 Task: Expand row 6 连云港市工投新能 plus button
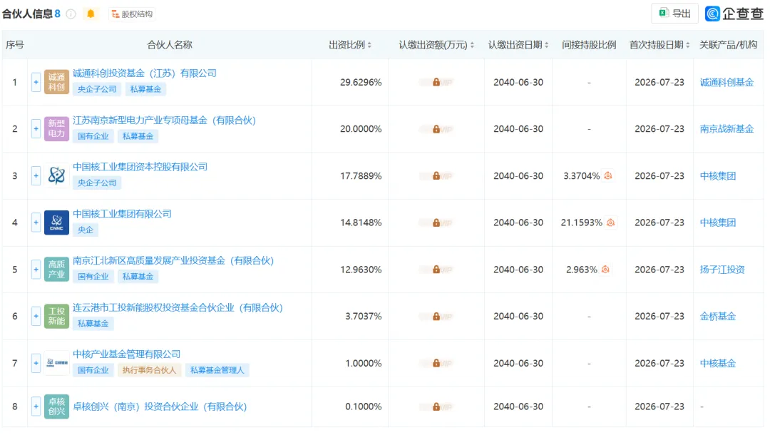[36, 316]
